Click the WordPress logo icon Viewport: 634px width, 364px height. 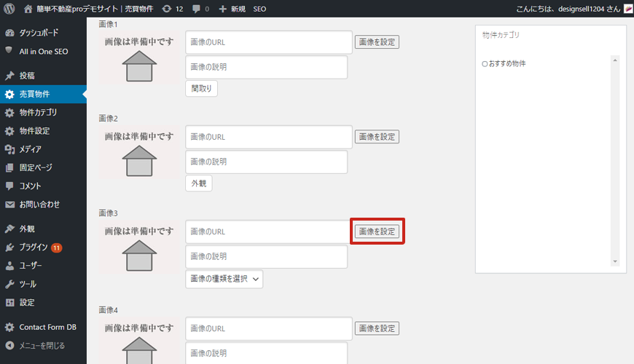tap(9, 9)
